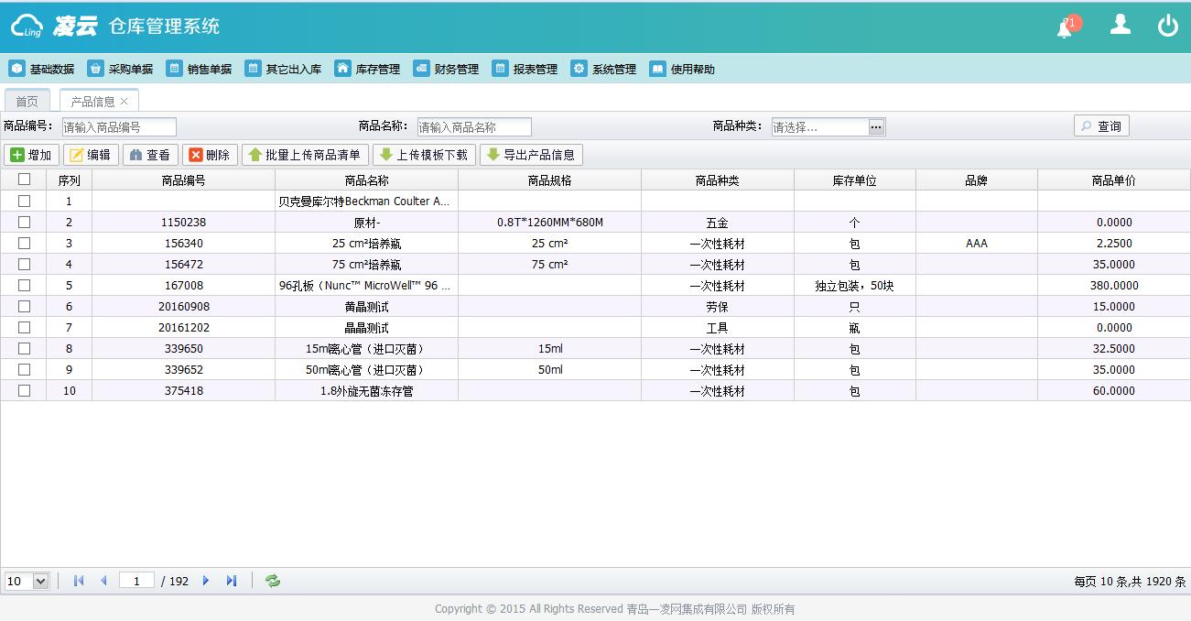Expand the page size dropdown
This screenshot has width=1191, height=621.
(40, 581)
